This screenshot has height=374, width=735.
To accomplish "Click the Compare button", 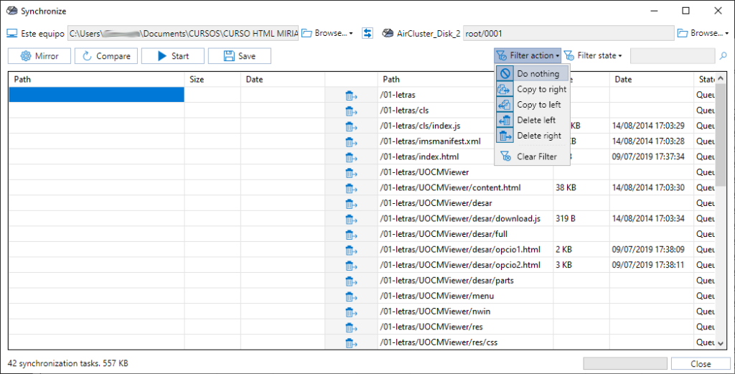I will tap(106, 56).
